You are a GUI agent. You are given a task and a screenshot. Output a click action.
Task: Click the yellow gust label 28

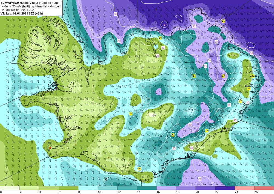(139, 169)
